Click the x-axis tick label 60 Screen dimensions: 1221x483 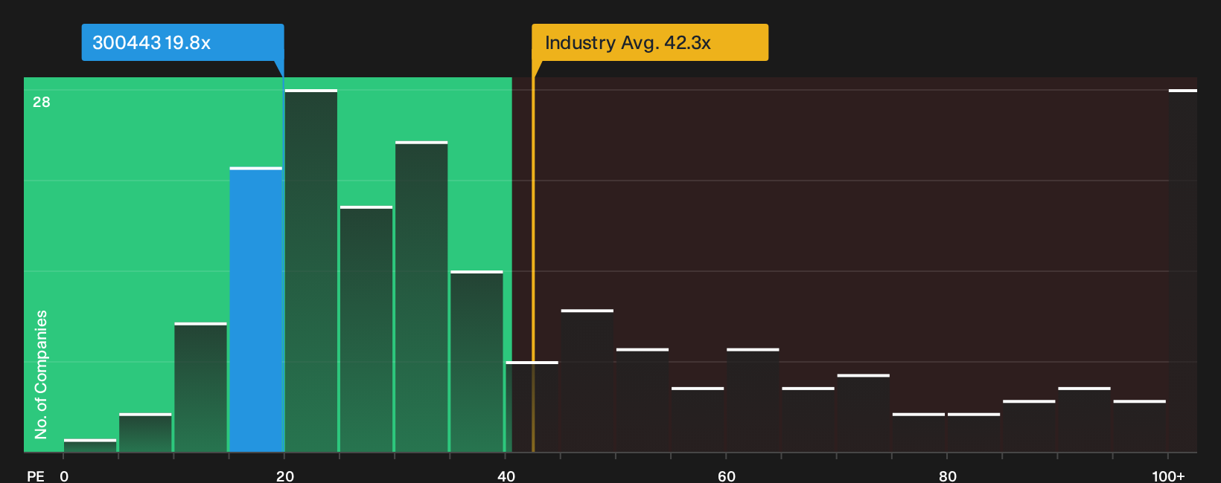(x=727, y=476)
